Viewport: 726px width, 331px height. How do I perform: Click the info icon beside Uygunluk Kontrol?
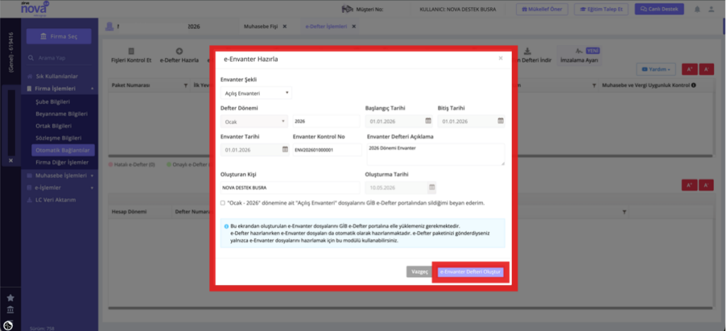[x=693, y=85]
